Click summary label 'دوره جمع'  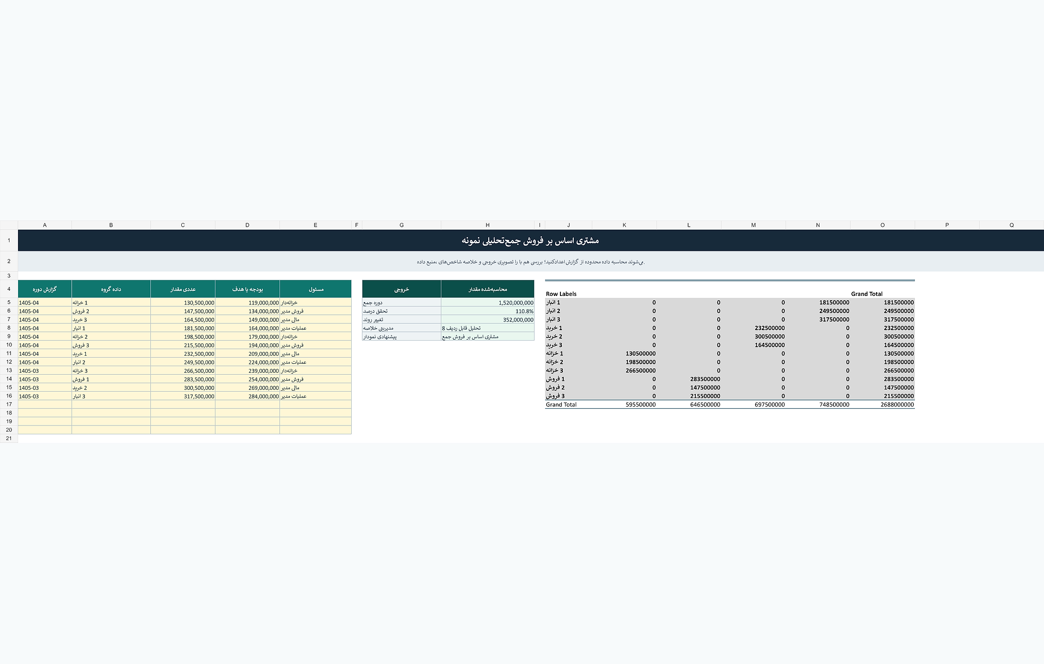pos(401,303)
